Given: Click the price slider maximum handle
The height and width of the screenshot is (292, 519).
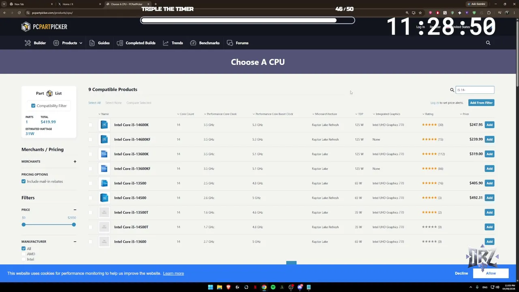Looking at the screenshot, I should tap(74, 225).
